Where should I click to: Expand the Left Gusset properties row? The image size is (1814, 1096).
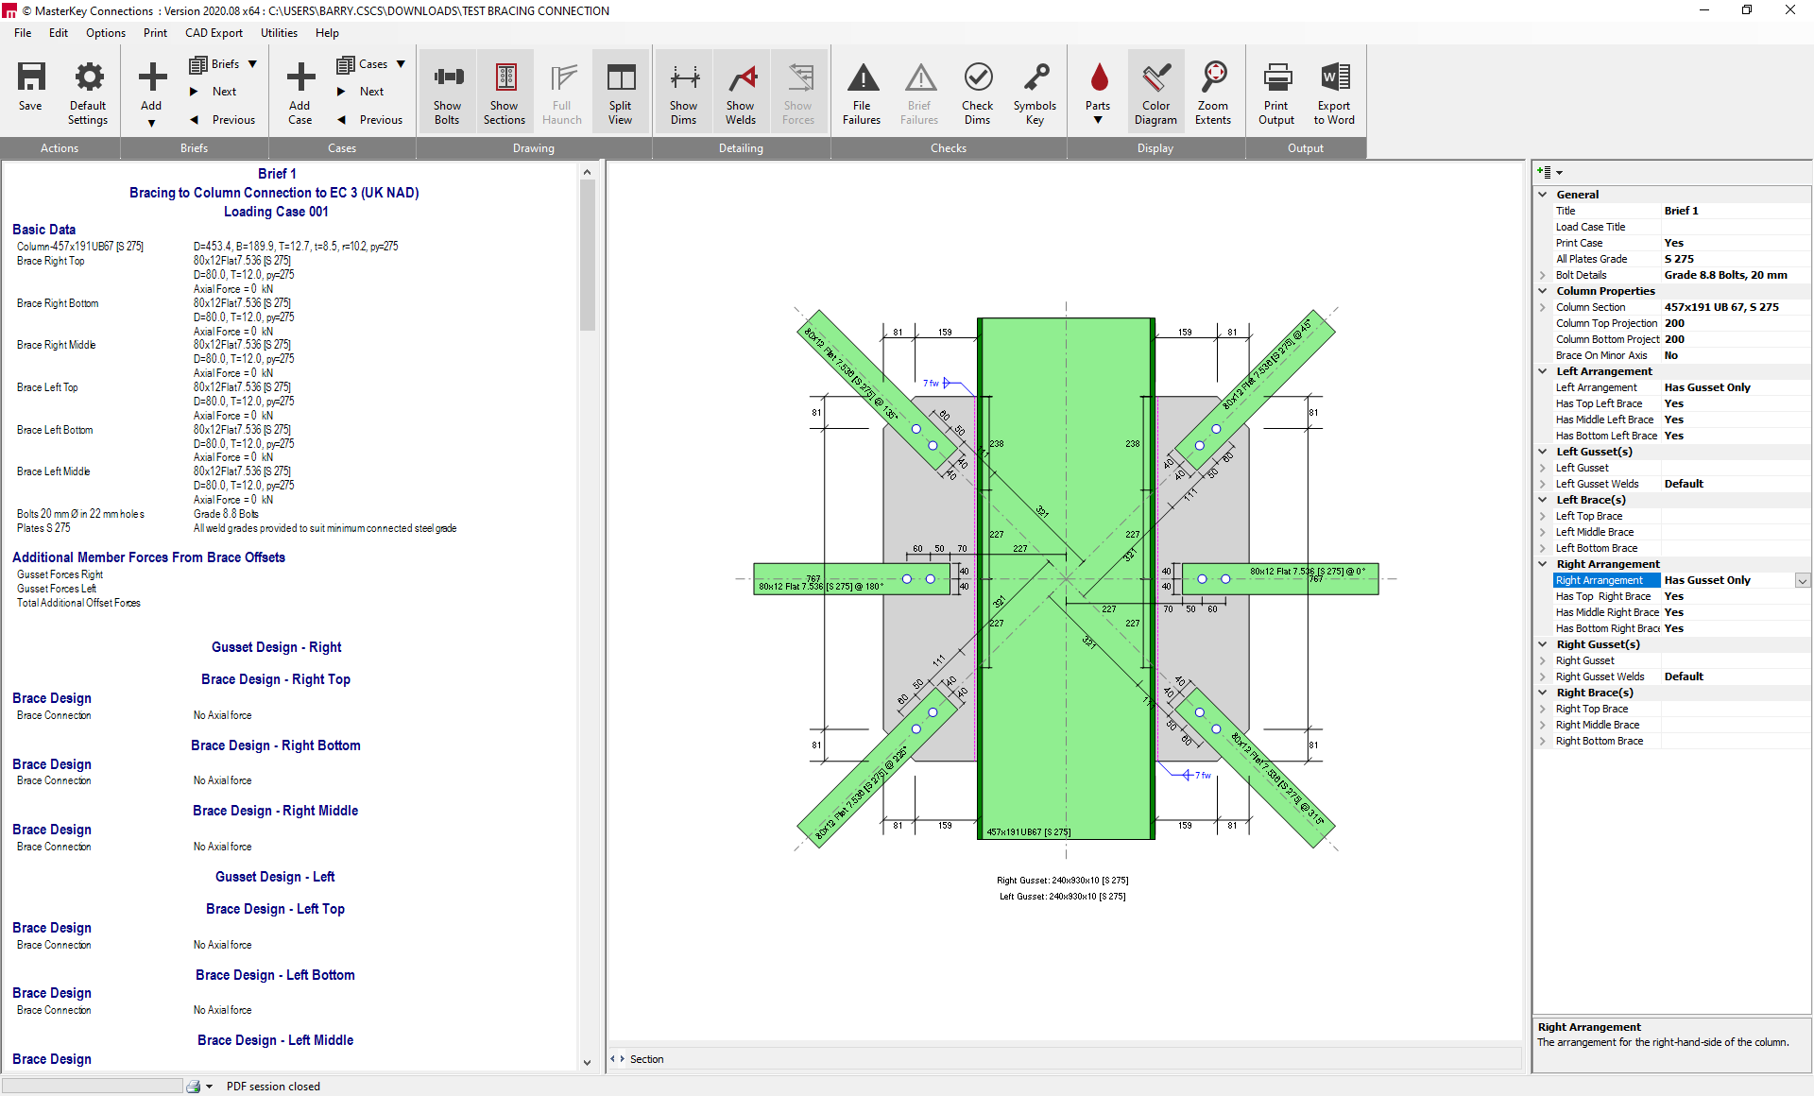[x=1543, y=468]
